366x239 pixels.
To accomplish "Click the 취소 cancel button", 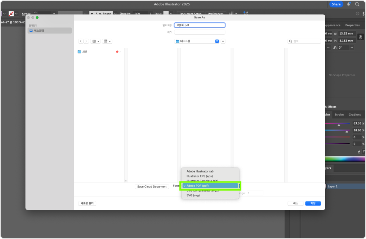I will [x=295, y=203].
